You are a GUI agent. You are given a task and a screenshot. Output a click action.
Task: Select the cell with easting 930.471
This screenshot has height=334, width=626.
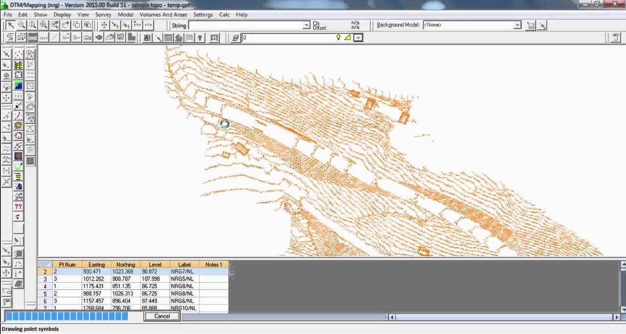[x=96, y=271]
